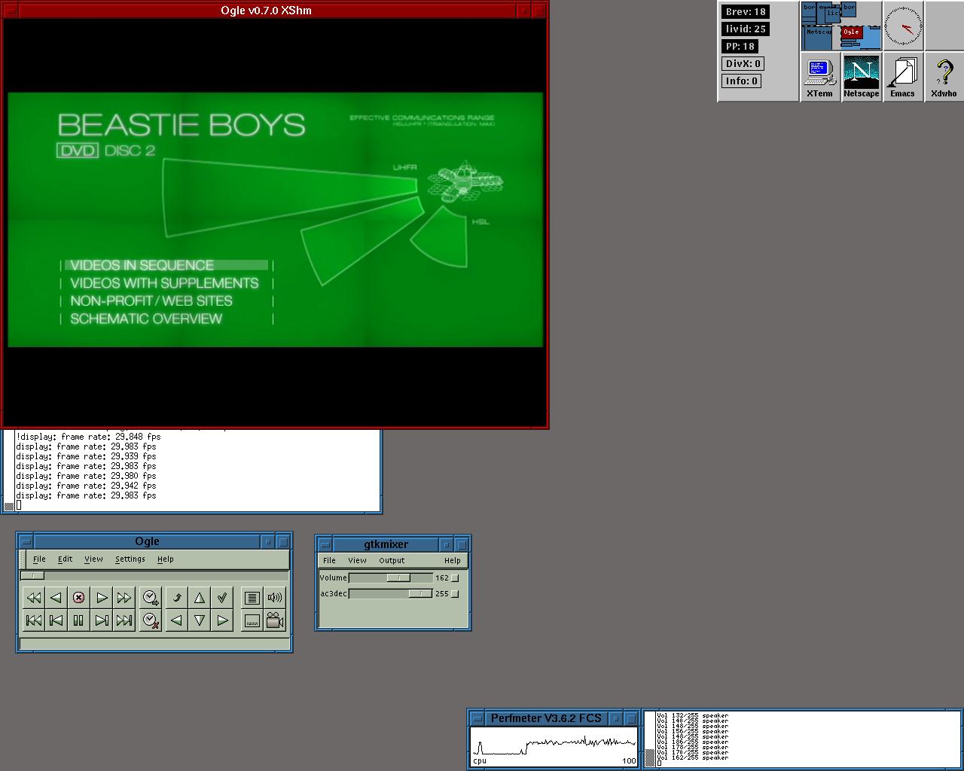964x771 pixels.
Task: Click the livid: 25 mail indicator
Action: tap(746, 29)
